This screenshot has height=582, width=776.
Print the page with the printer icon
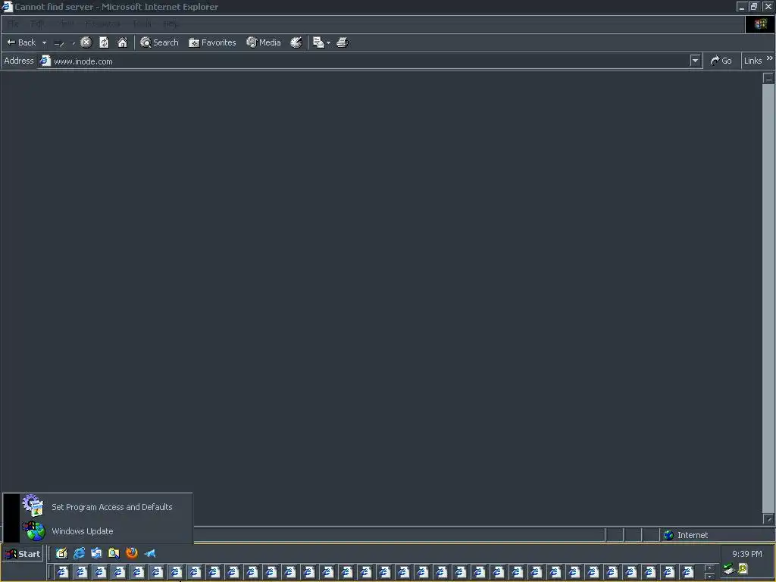(343, 42)
